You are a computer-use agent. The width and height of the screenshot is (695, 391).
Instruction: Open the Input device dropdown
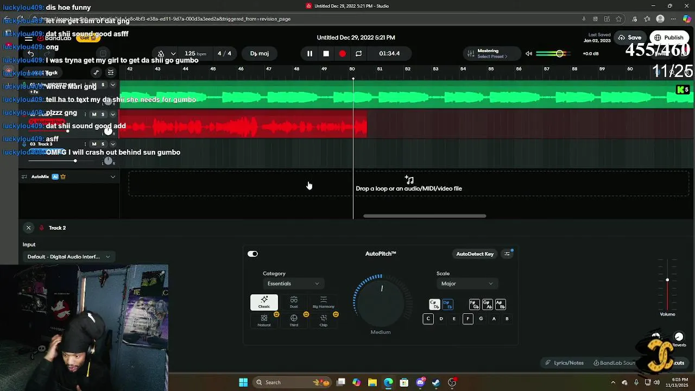(x=68, y=256)
